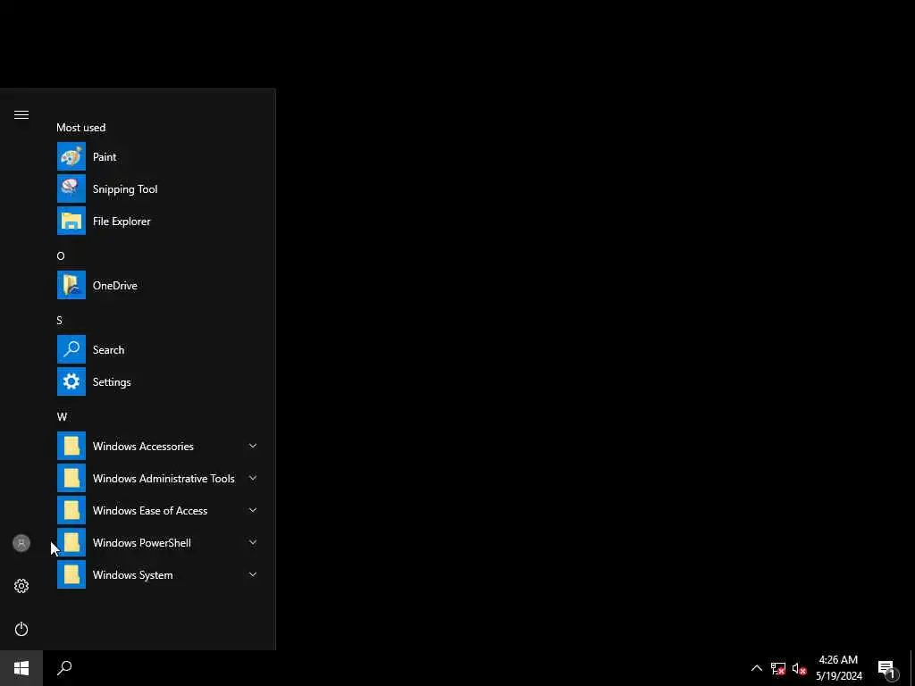This screenshot has height=686, width=915.
Task: Click the Windows PowerShell folder icon
Action: tap(71, 542)
